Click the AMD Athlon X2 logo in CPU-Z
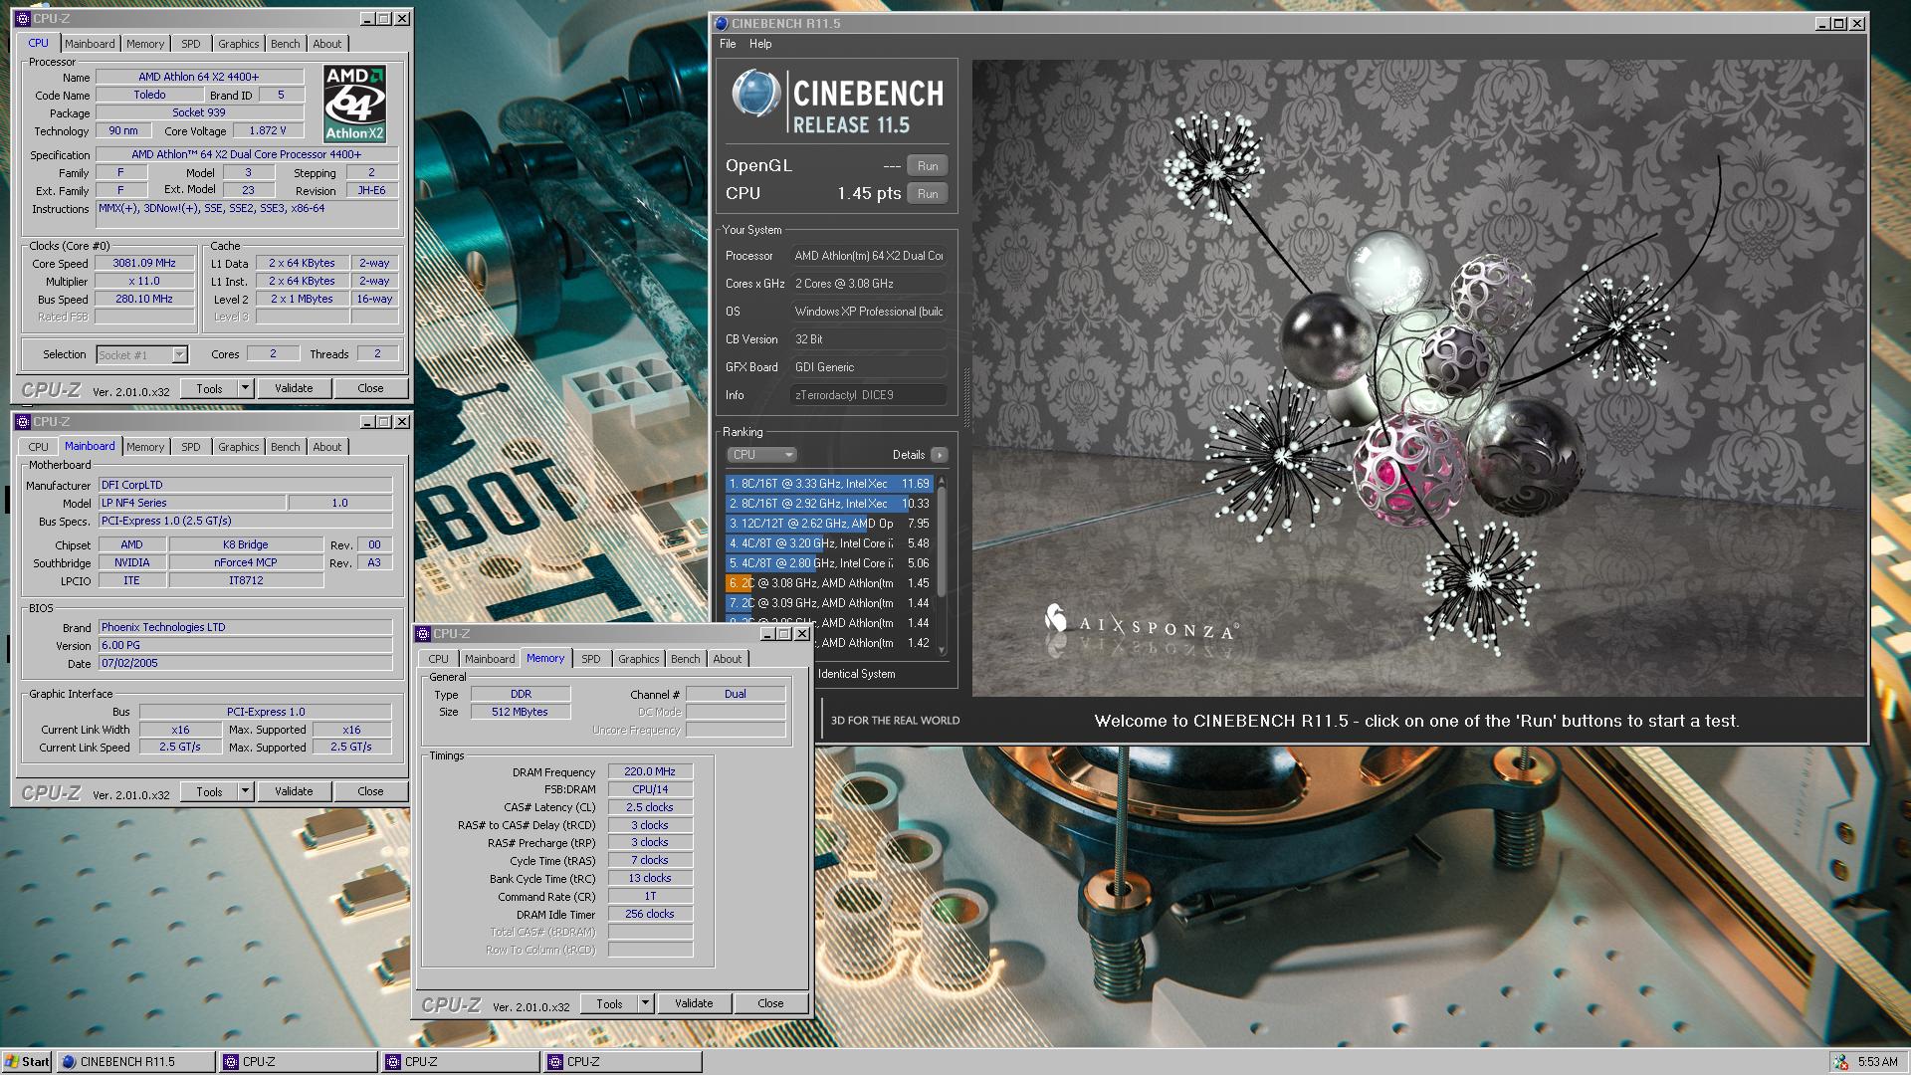 click(355, 104)
